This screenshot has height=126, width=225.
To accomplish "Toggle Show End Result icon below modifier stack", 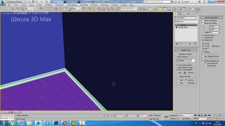I will click(x=181, y=44).
